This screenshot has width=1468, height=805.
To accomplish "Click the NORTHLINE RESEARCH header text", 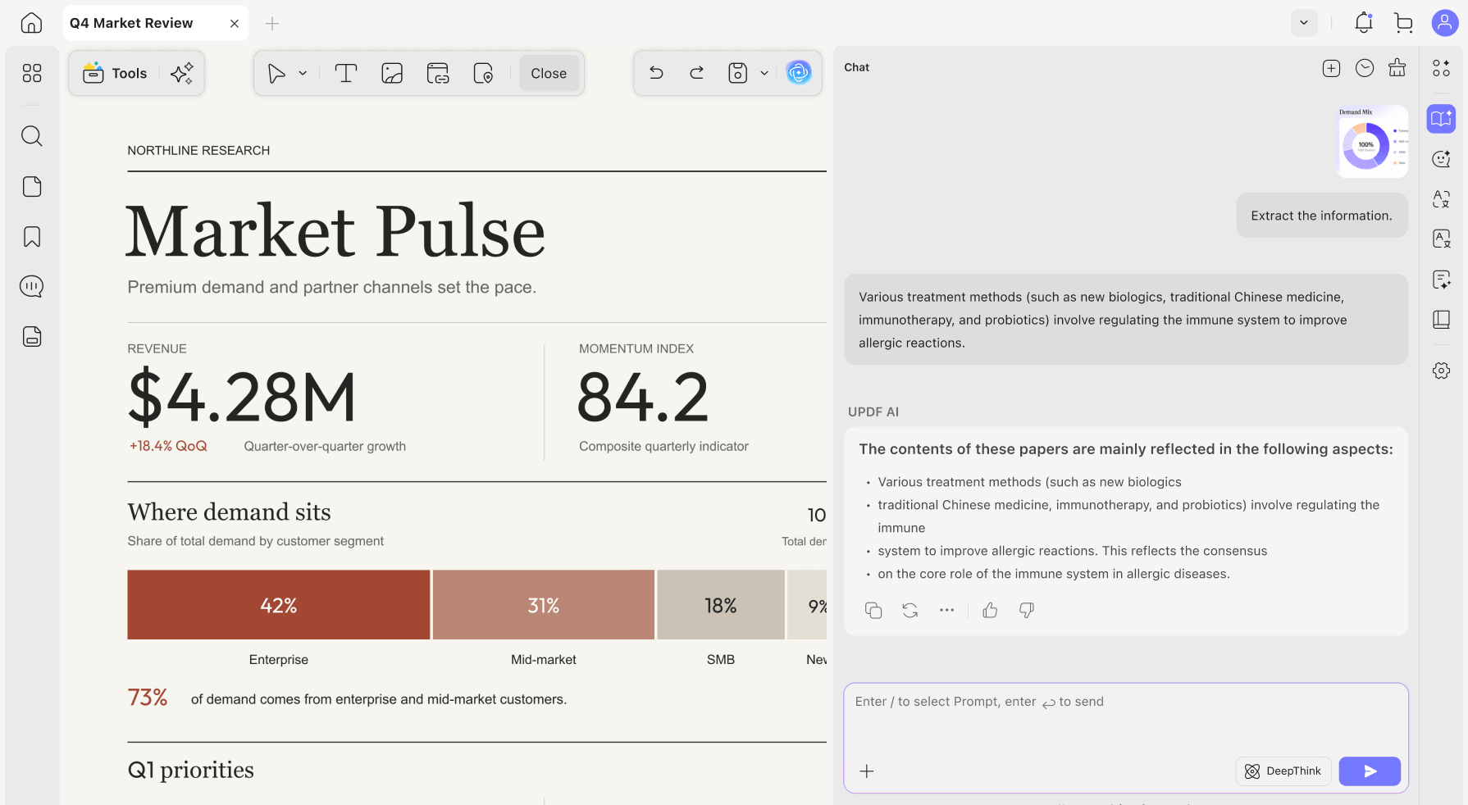I will pyautogui.click(x=198, y=150).
